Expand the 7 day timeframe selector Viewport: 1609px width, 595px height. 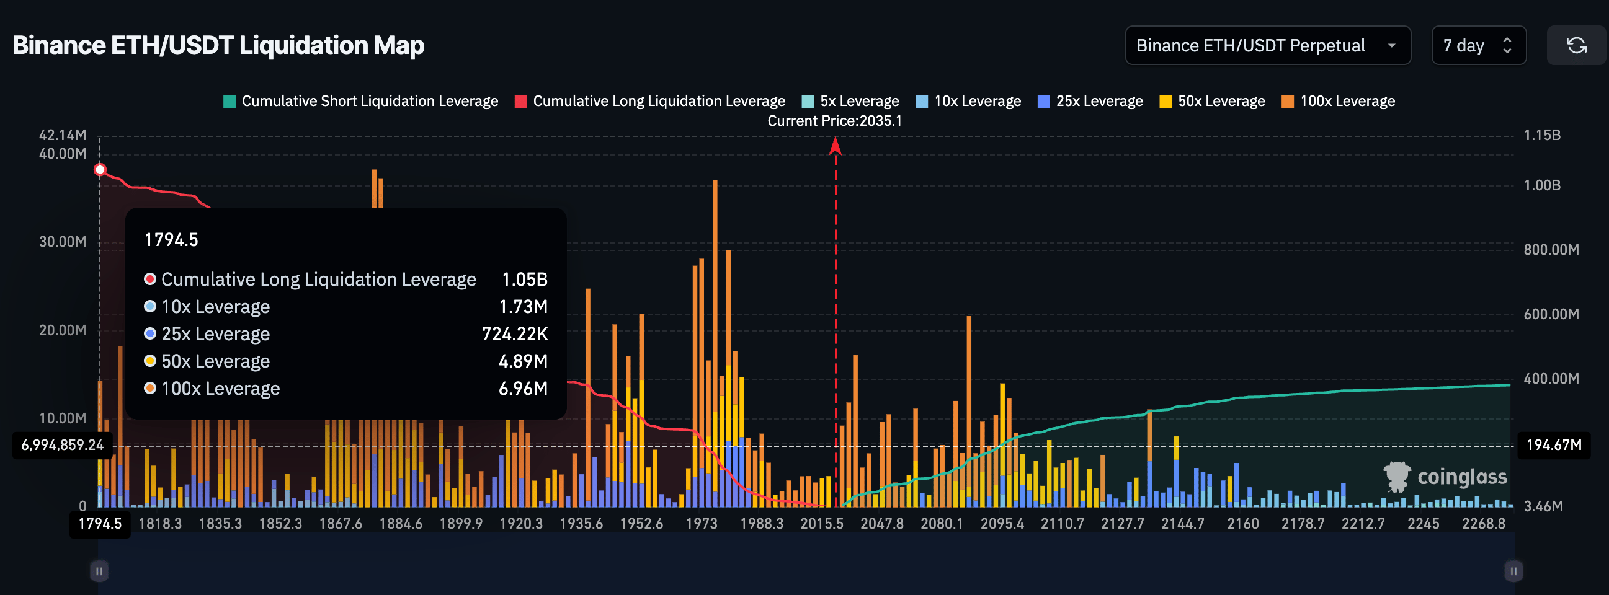(x=1478, y=46)
